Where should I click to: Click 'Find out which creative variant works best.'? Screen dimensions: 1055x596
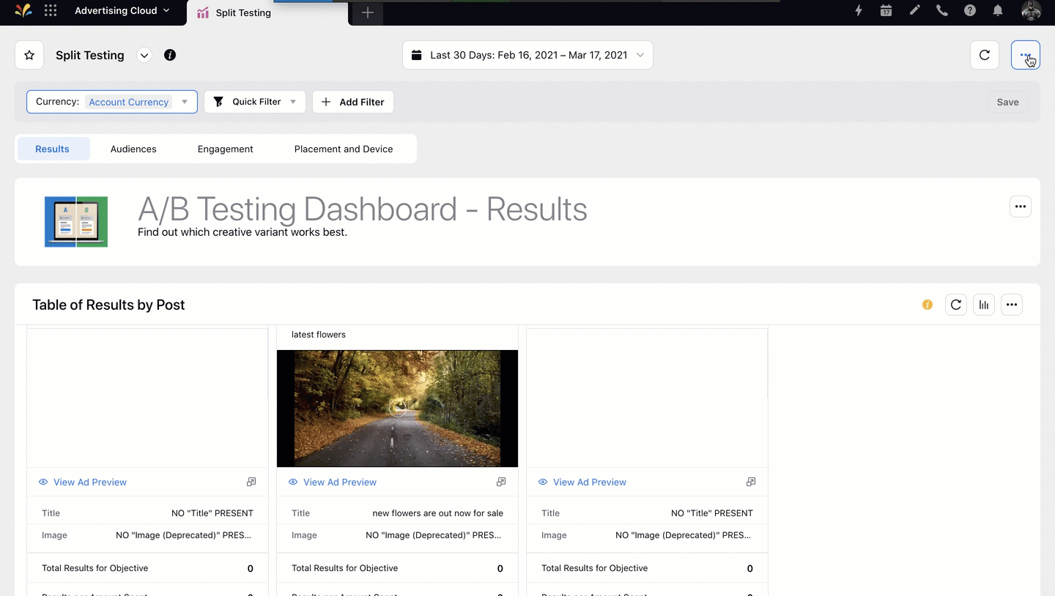click(243, 232)
